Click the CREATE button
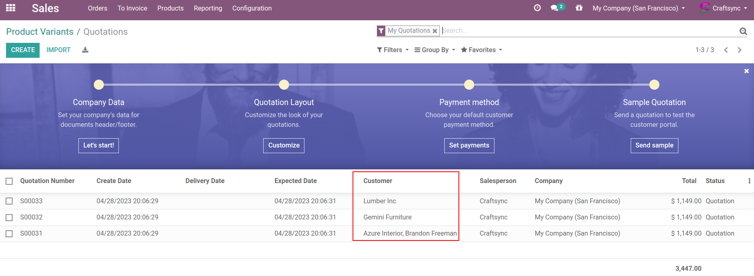Screen dimensions: 754x276 (x=23, y=50)
